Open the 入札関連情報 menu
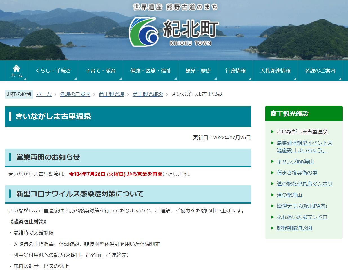The image size is (348, 274). [275, 71]
